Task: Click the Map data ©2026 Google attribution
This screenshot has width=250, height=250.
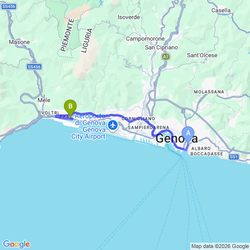Action: (220, 246)
